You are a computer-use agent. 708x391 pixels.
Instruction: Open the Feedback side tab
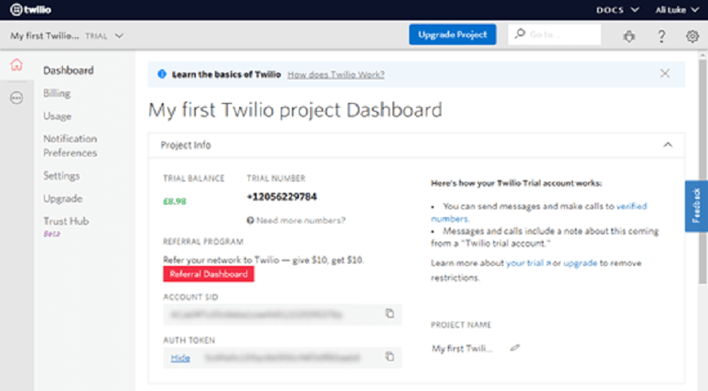click(696, 206)
